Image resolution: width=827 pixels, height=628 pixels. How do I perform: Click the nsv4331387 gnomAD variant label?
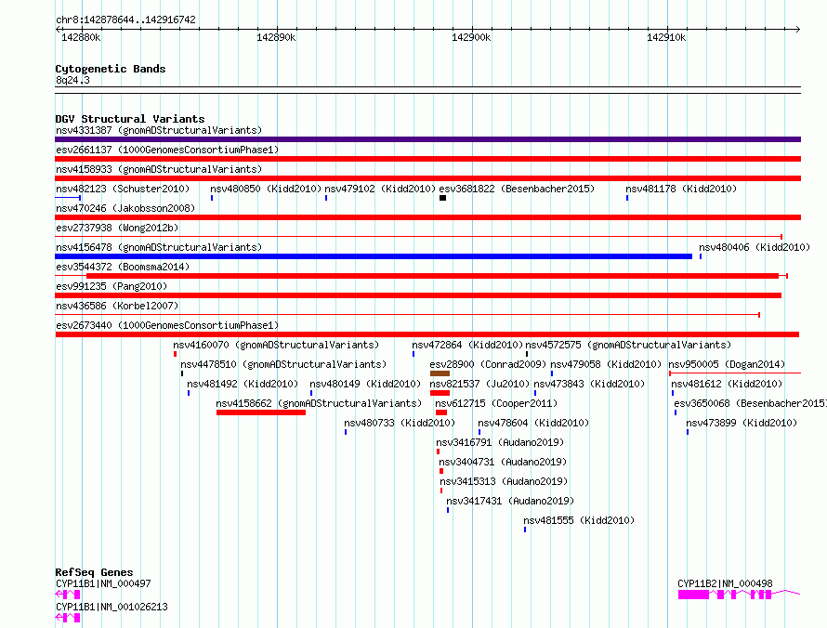pos(159,130)
